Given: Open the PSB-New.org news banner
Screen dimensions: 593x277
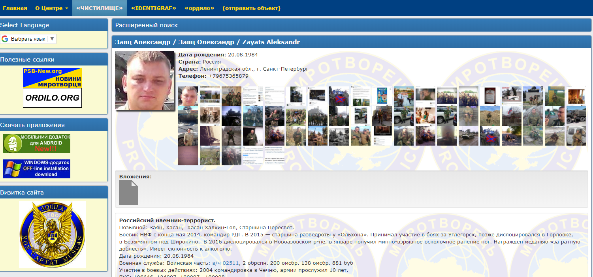Looking at the screenshot, I should coord(52,78).
